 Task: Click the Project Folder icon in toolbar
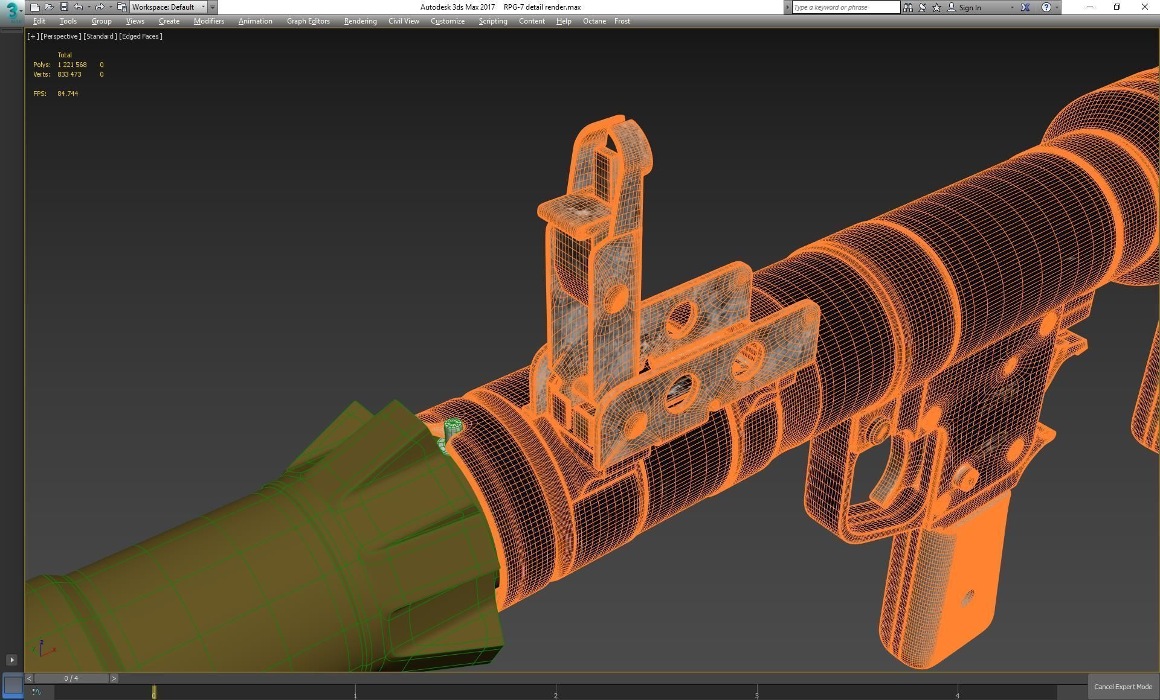(x=121, y=7)
